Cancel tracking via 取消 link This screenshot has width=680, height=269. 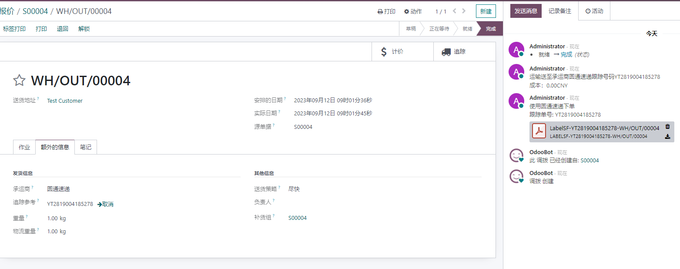pos(105,204)
